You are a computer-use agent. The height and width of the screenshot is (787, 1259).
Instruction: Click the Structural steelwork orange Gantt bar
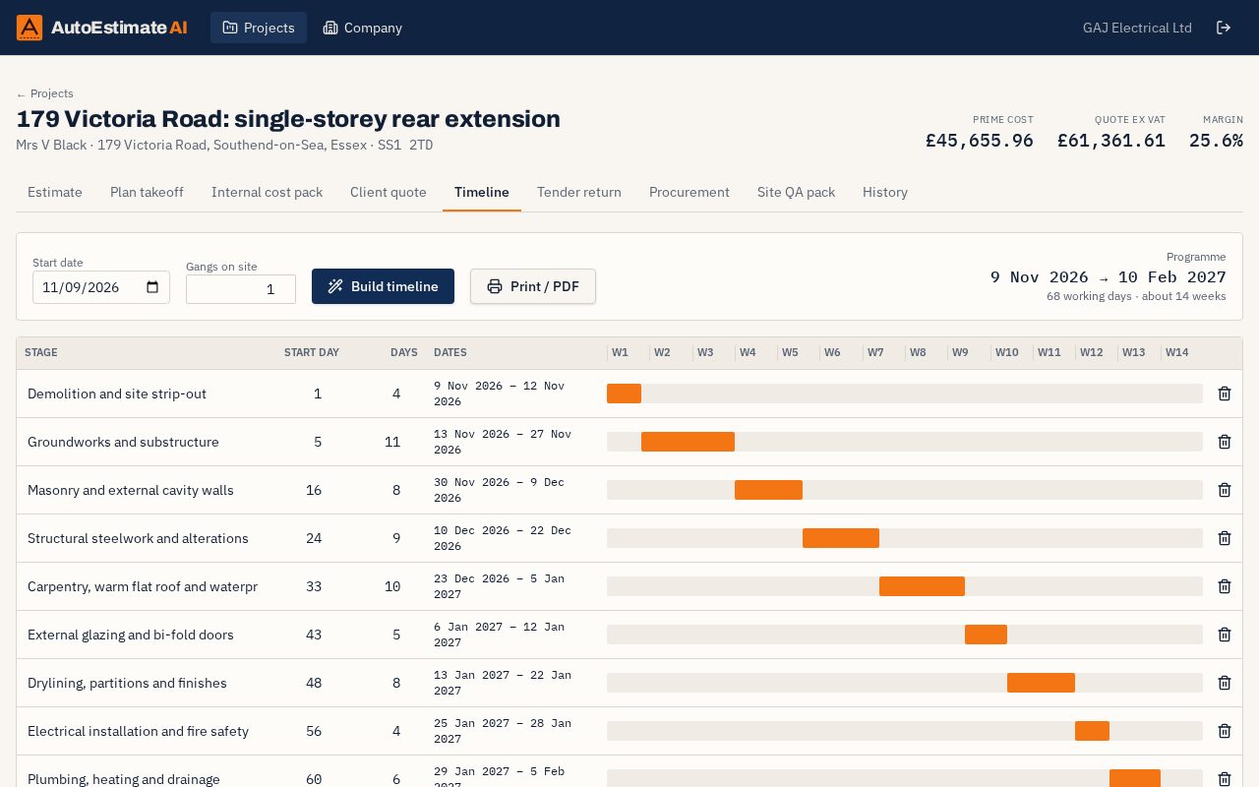tap(841, 538)
